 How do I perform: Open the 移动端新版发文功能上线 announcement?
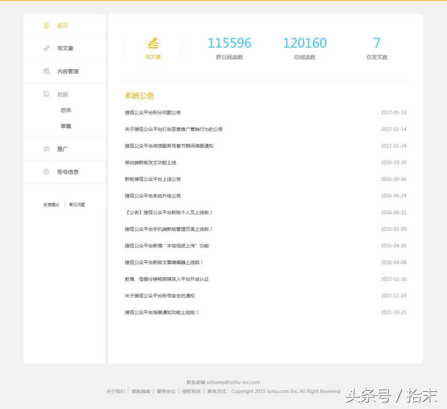150,162
